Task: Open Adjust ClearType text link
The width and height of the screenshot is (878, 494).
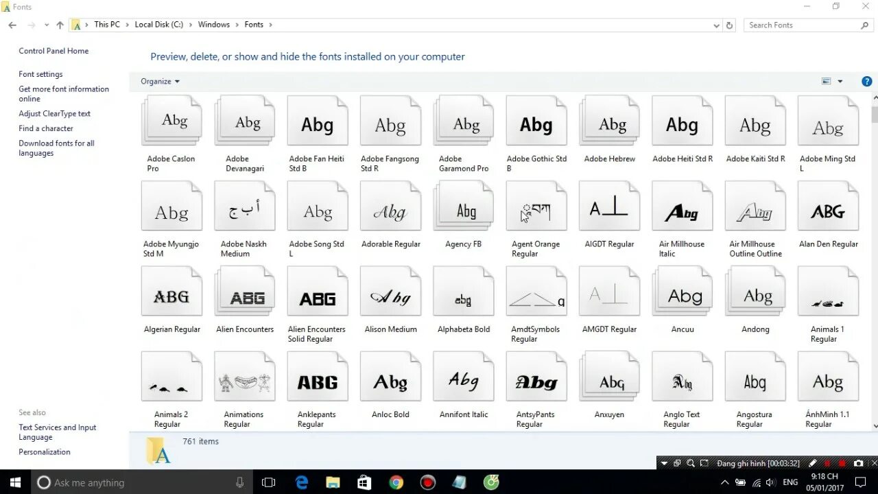Action: pyautogui.click(x=54, y=114)
